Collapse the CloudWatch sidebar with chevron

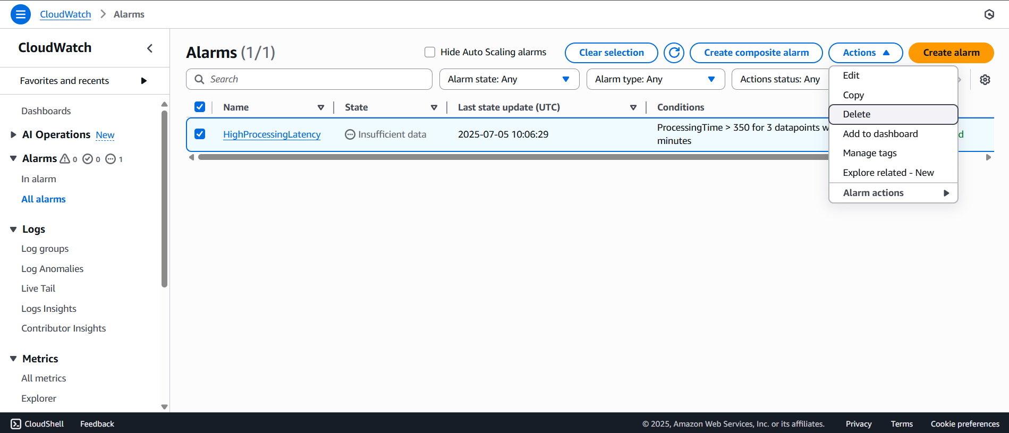(x=150, y=48)
